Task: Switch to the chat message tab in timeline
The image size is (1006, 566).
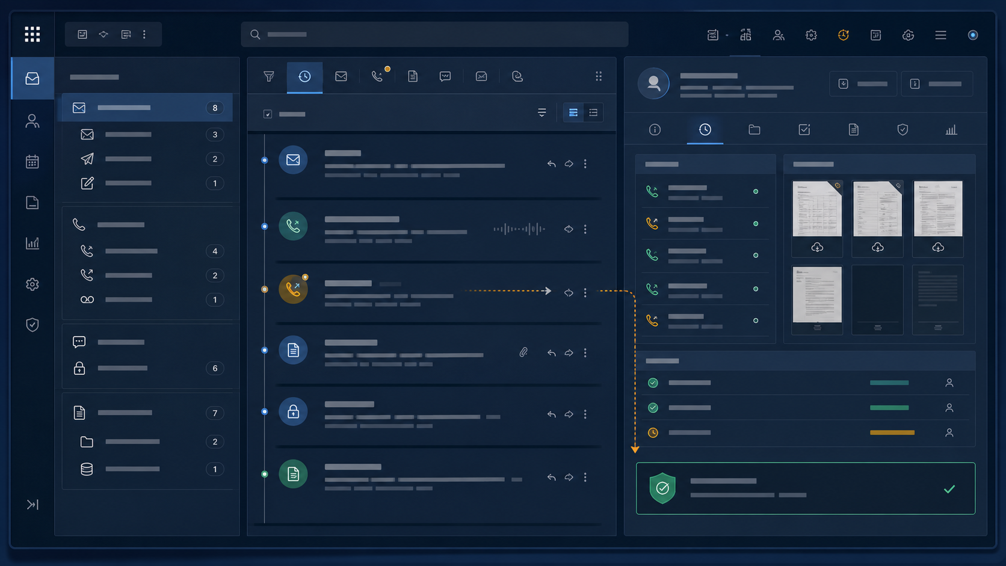Action: [445, 76]
